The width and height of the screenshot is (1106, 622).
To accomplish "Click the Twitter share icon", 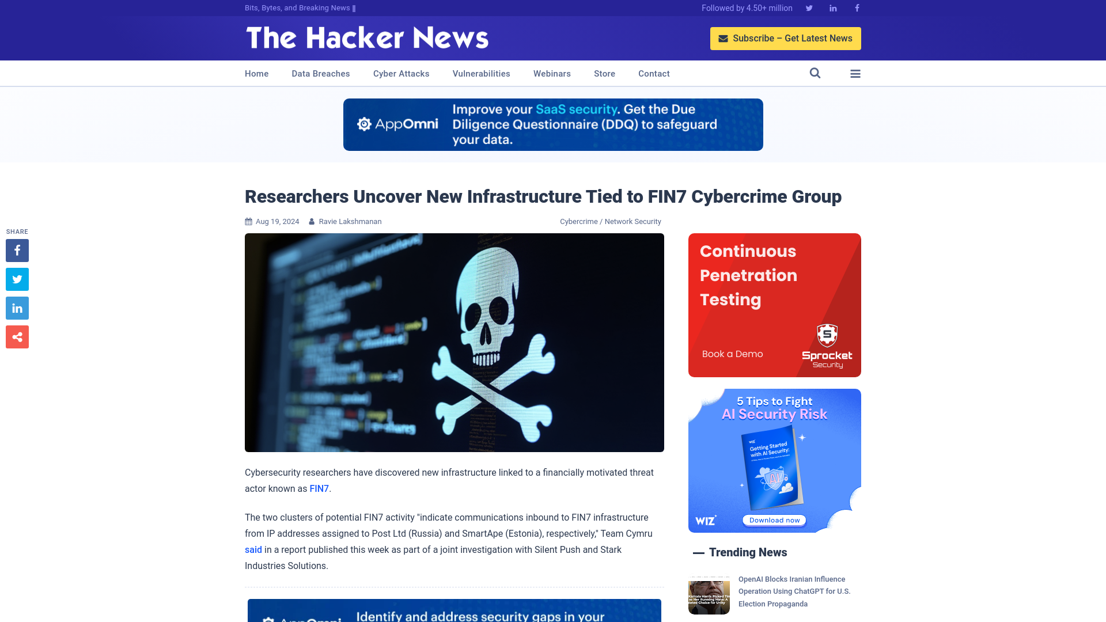I will pos(17,279).
